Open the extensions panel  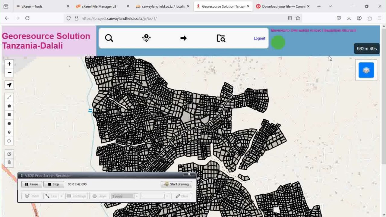click(x=369, y=18)
